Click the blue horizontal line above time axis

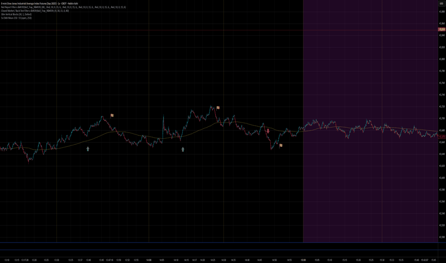point(219,242)
